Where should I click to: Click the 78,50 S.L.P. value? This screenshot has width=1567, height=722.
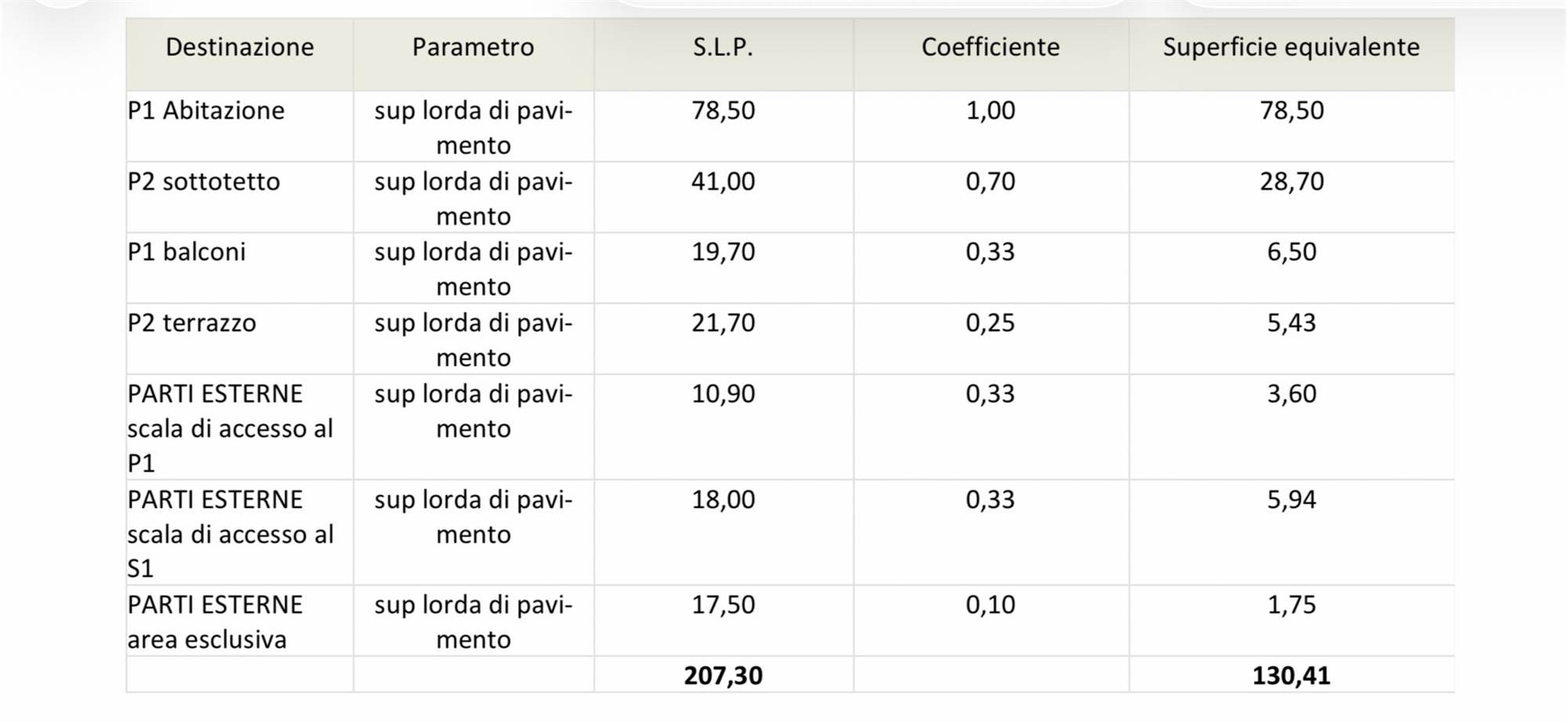[723, 110]
